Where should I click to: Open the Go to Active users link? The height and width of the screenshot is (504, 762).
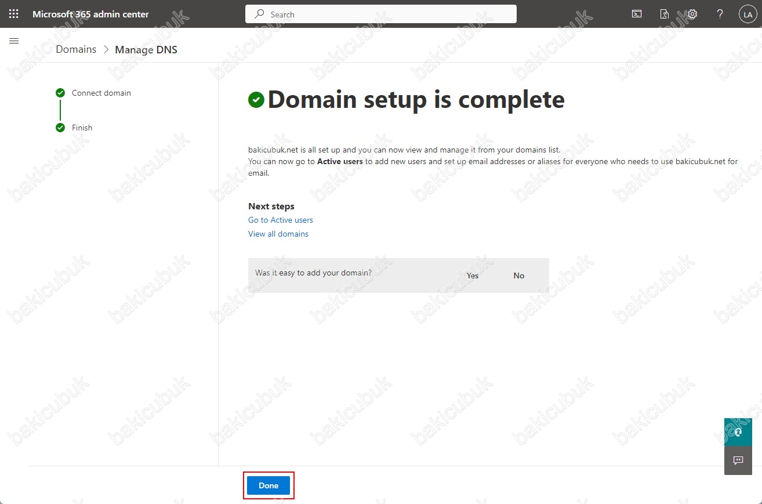coord(281,220)
